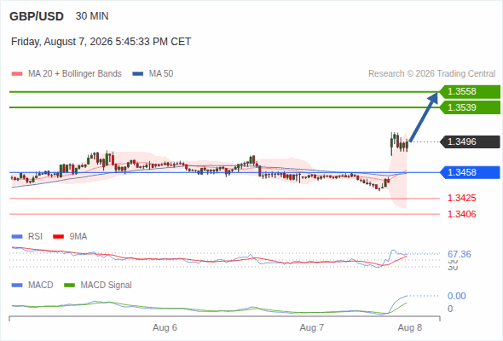Click the 1.3539 green price label
The width and height of the screenshot is (503, 341).
click(470, 107)
